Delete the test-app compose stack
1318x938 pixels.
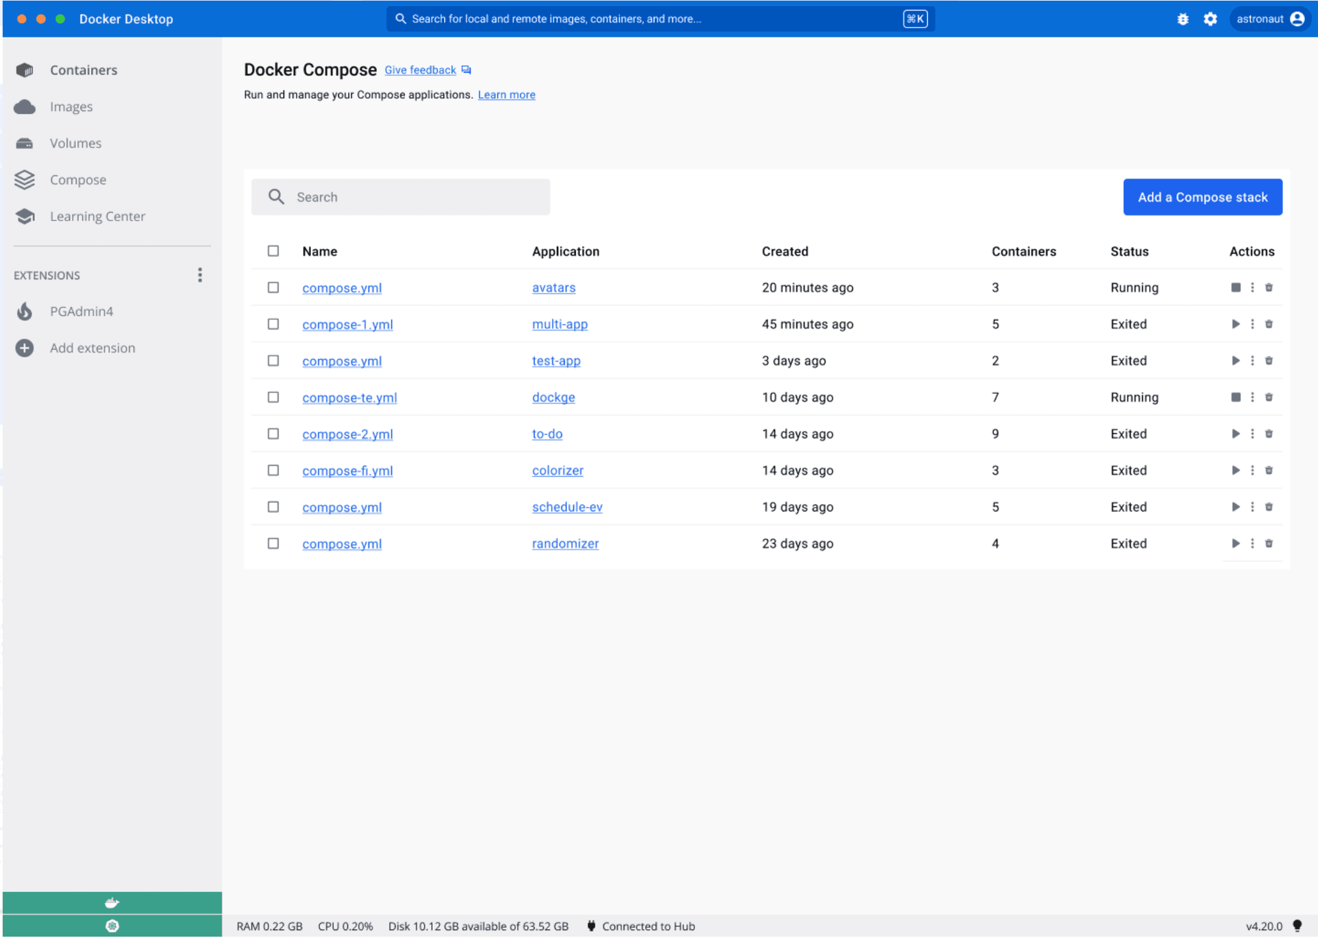coord(1269,361)
